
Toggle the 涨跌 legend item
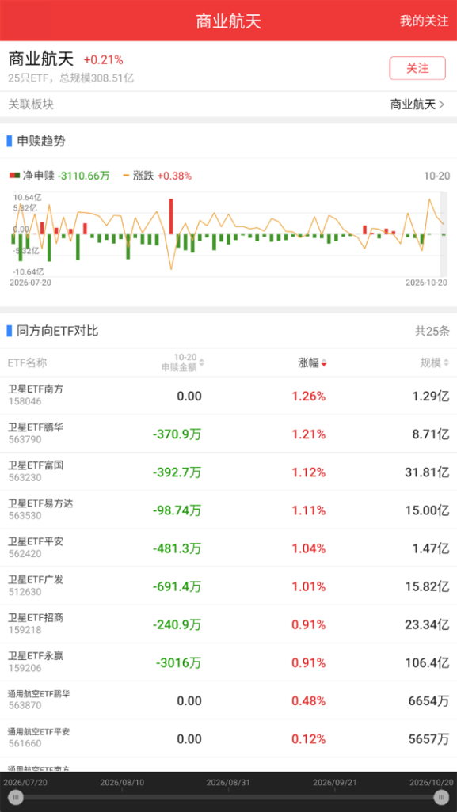[x=157, y=176]
